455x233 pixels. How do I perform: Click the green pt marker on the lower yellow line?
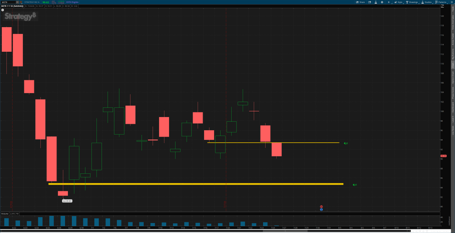355,185
